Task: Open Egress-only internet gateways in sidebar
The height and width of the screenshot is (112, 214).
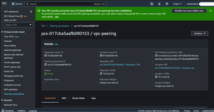Action: pos(14,56)
